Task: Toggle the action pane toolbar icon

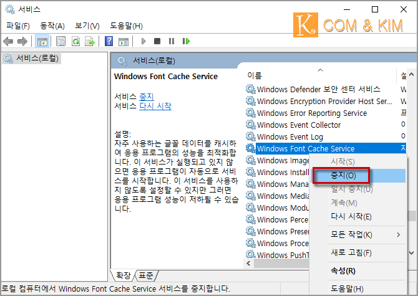Action: click(124, 41)
